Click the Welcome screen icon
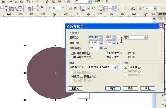This screenshot has width=166, height=108. coord(68,1)
